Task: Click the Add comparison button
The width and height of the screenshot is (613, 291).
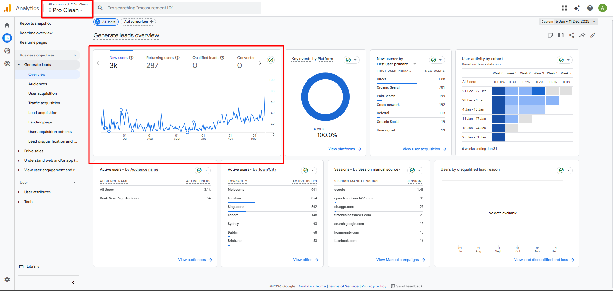Action: (x=138, y=22)
